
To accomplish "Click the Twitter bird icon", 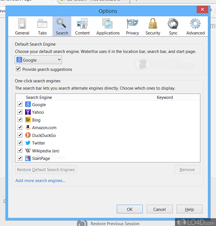I will [28, 143].
